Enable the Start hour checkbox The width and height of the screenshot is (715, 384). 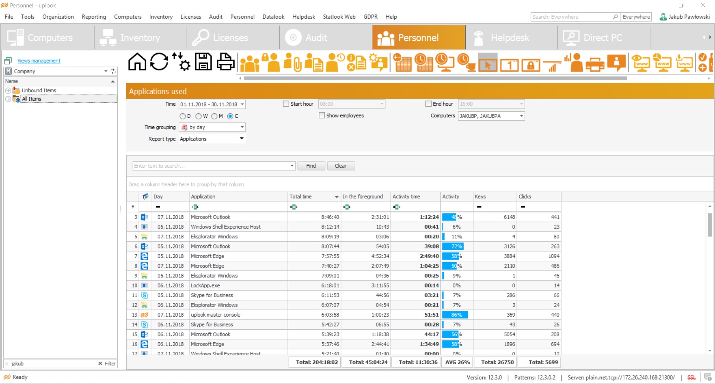click(x=286, y=104)
